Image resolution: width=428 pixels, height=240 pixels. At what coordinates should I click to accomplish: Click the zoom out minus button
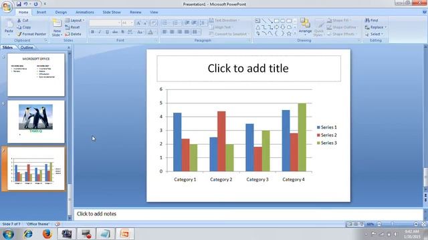pos(379,224)
